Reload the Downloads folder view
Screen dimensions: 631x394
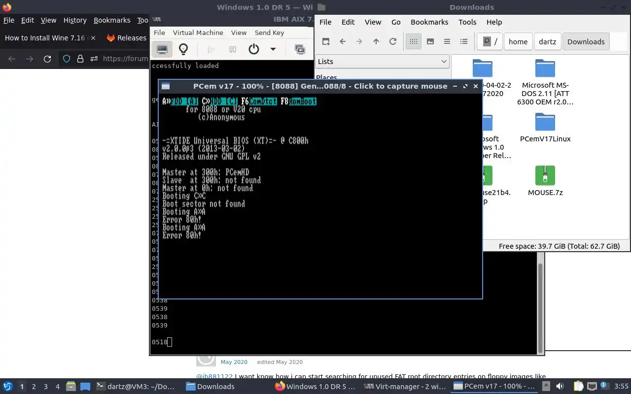click(x=393, y=41)
